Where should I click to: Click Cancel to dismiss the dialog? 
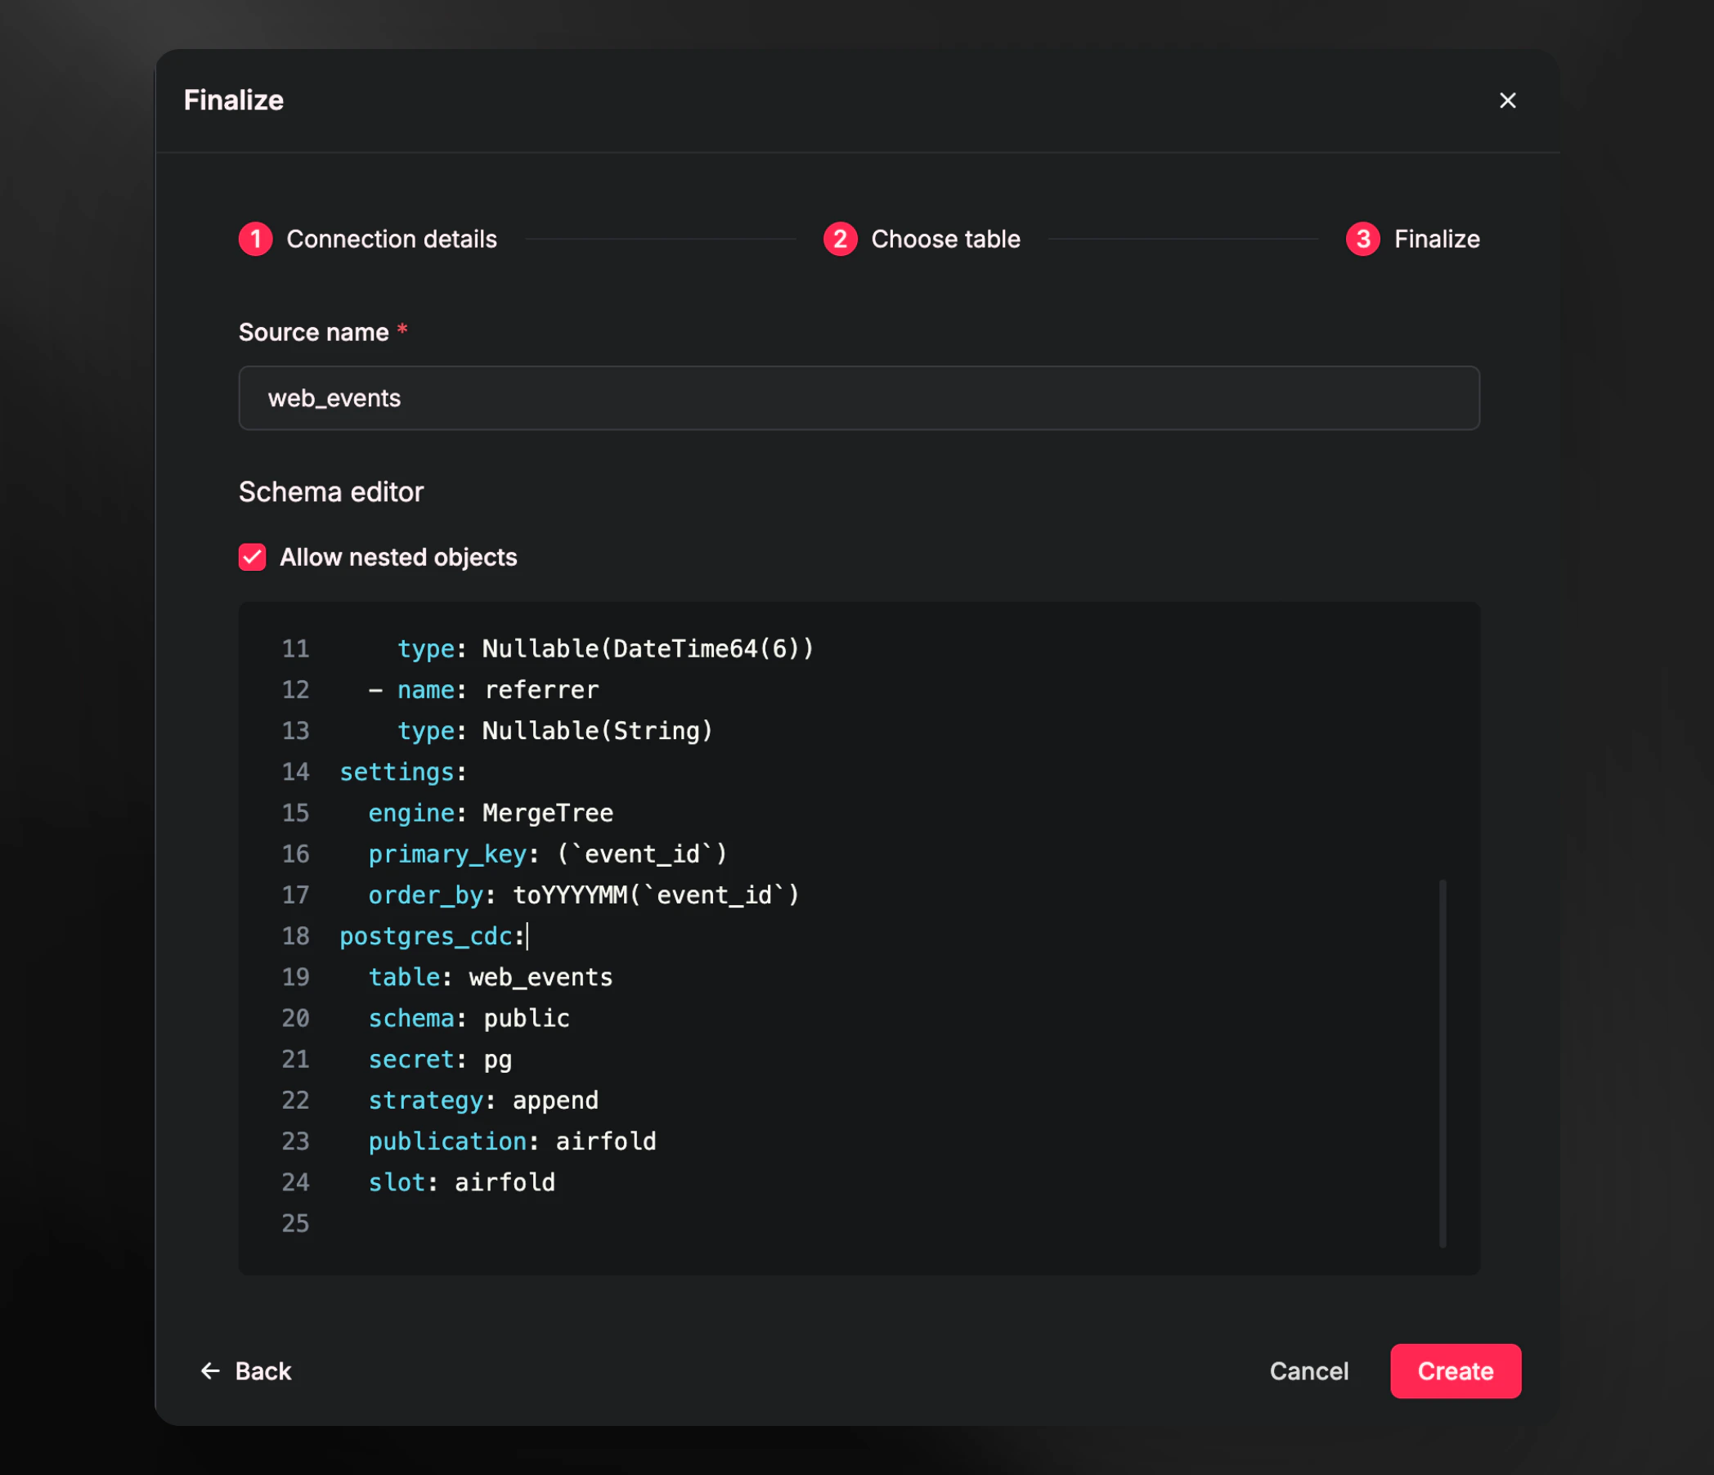1308,1371
